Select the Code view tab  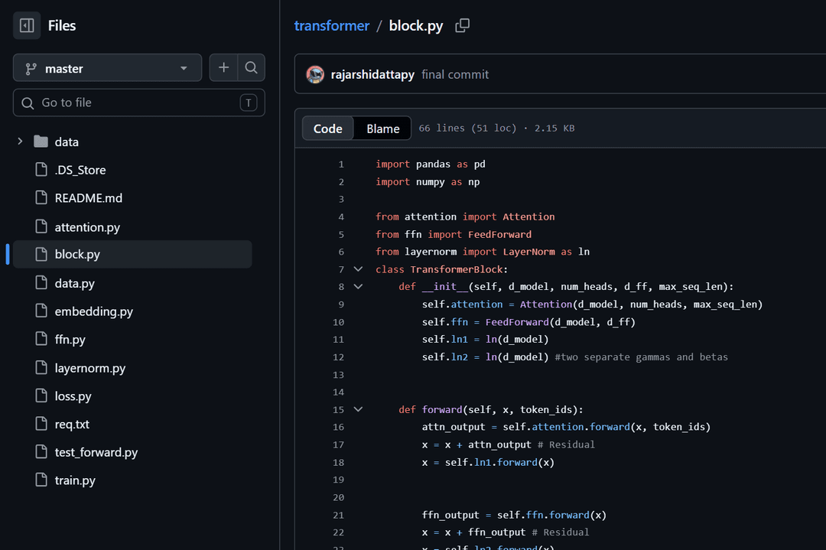pos(327,129)
